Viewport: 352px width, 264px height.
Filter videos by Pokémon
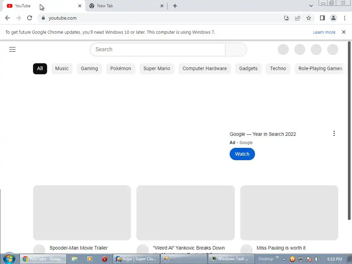[x=121, y=69]
